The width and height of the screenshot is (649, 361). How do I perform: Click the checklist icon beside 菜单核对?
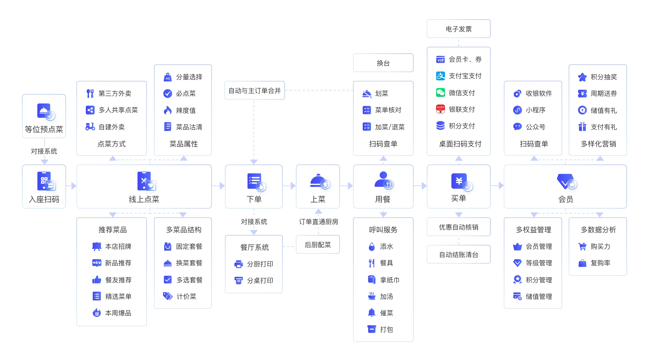(367, 110)
